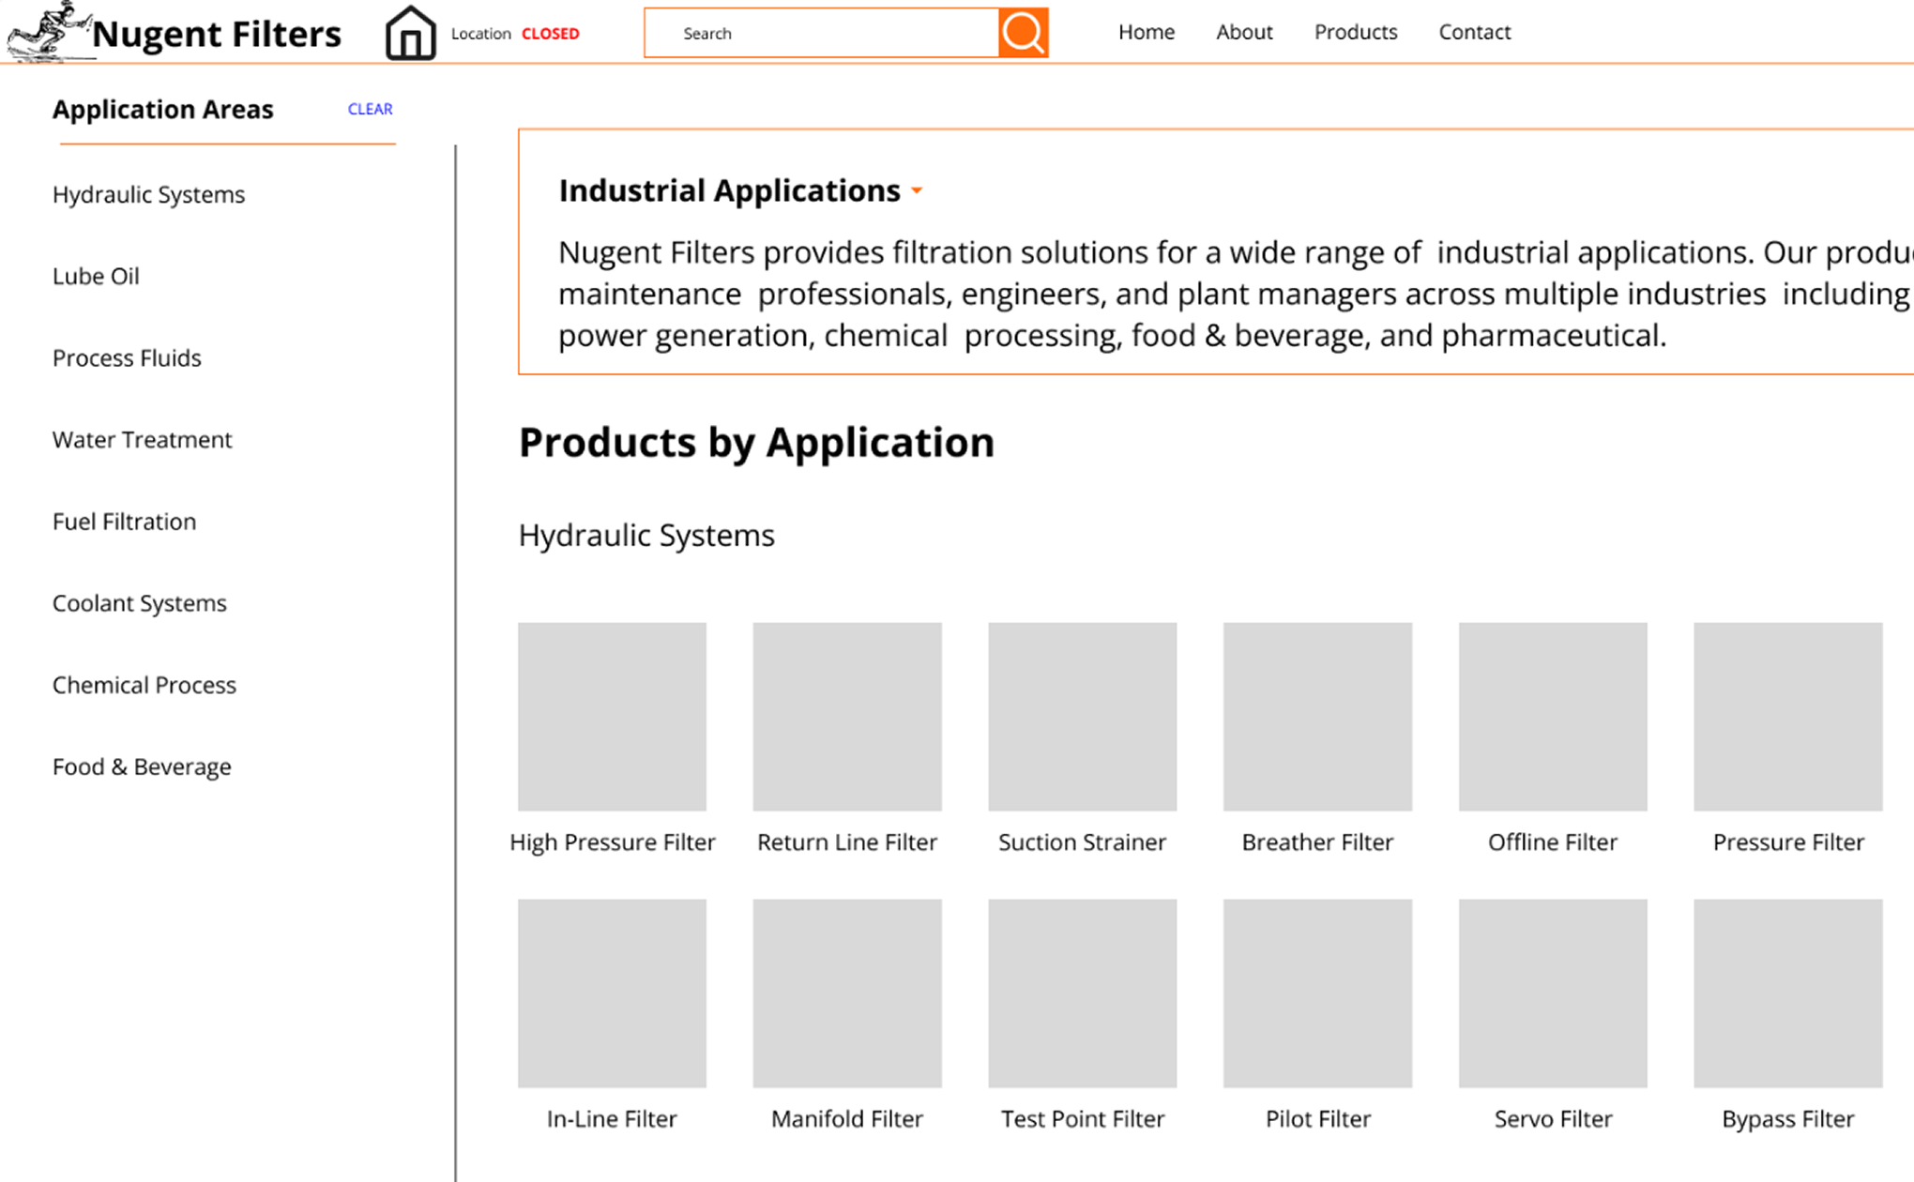The width and height of the screenshot is (1914, 1182).
Task: Click the Industrial Applications heading
Action: [x=729, y=190]
